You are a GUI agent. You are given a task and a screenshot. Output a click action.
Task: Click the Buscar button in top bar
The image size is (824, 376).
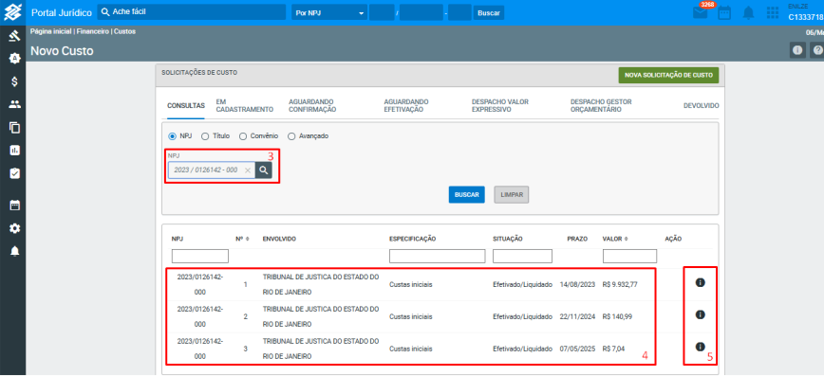click(489, 12)
